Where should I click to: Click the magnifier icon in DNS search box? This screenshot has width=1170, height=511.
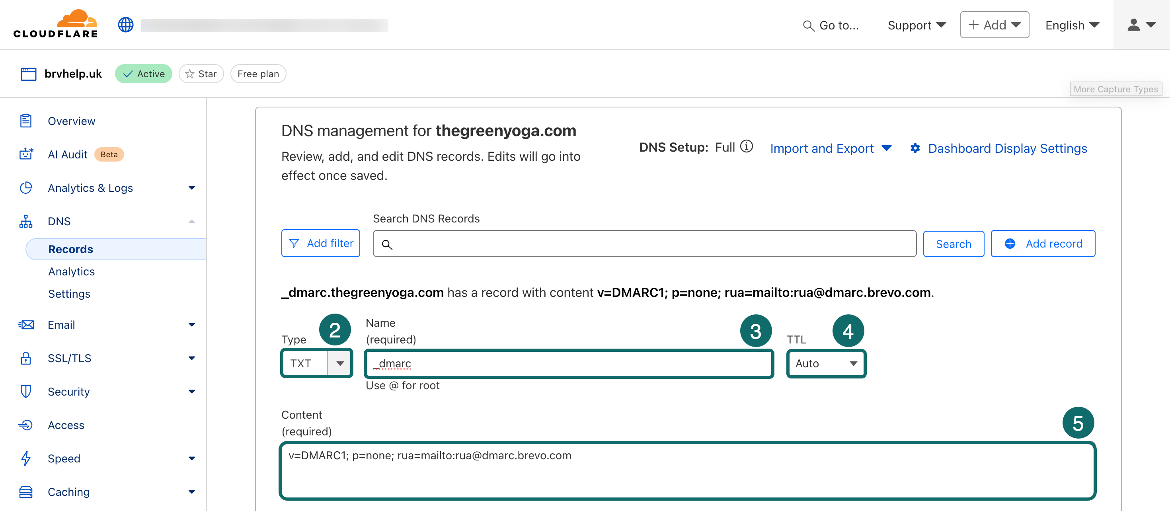click(x=387, y=244)
